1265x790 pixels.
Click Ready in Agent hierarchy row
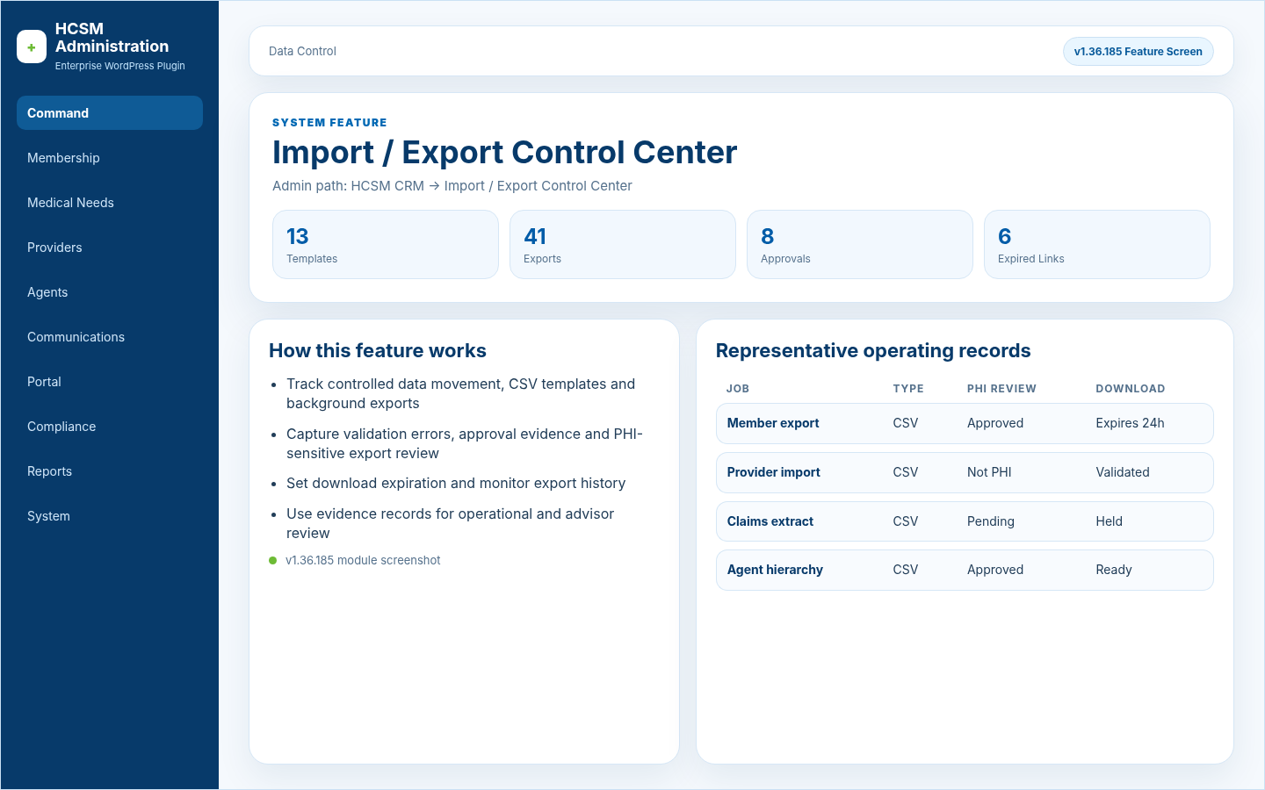click(x=1114, y=570)
